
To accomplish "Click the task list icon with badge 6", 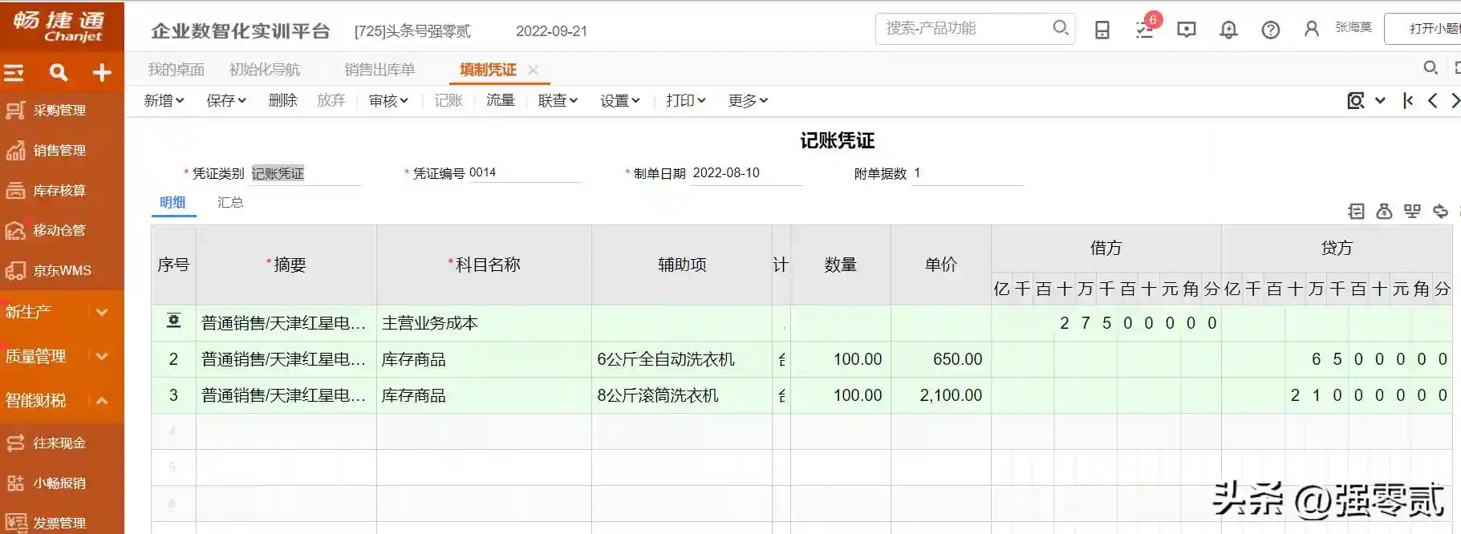I will 1145,30.
